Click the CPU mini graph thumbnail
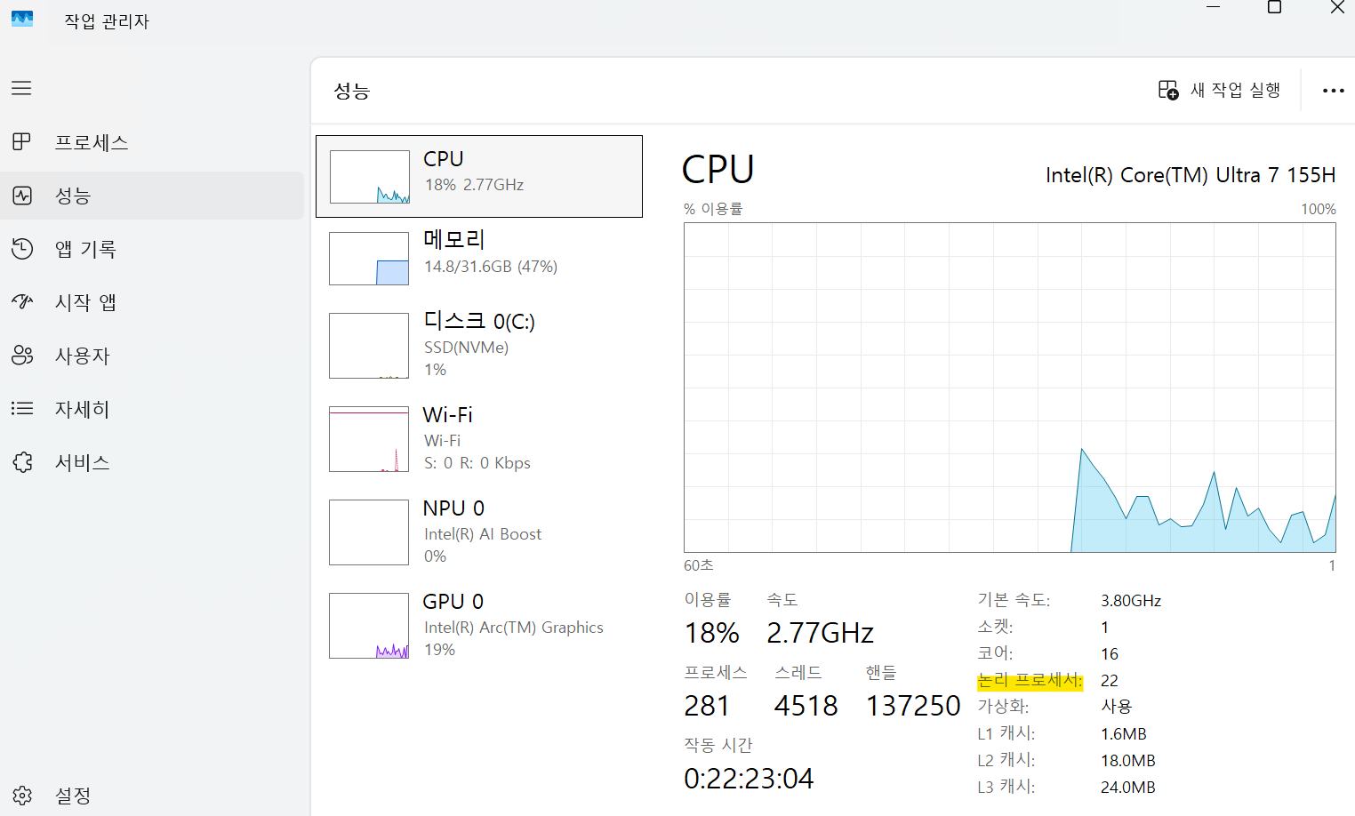Image resolution: width=1355 pixels, height=816 pixels. click(370, 177)
